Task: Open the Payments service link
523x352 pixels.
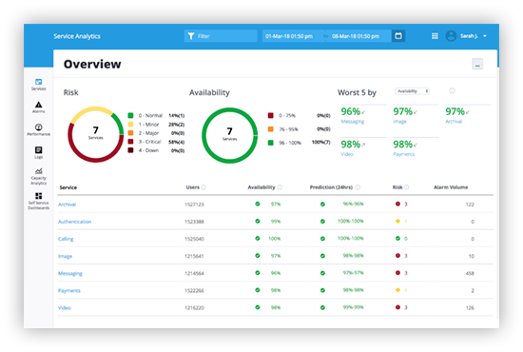Action: pyautogui.click(x=69, y=290)
